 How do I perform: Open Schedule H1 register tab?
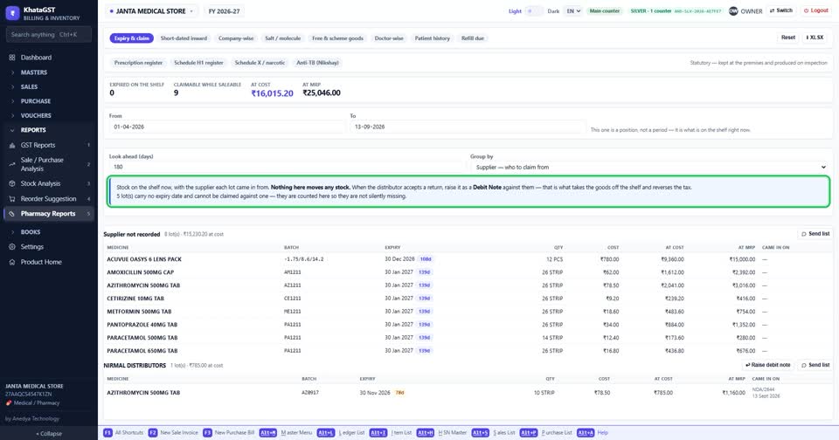(x=198, y=63)
